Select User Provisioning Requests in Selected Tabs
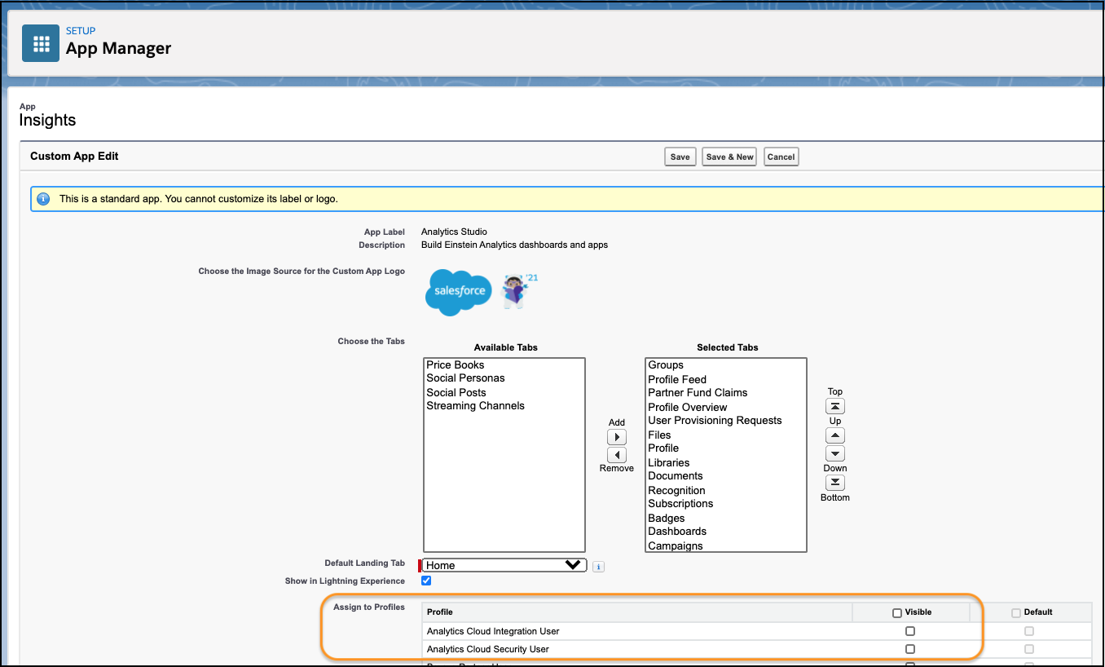 click(725, 421)
